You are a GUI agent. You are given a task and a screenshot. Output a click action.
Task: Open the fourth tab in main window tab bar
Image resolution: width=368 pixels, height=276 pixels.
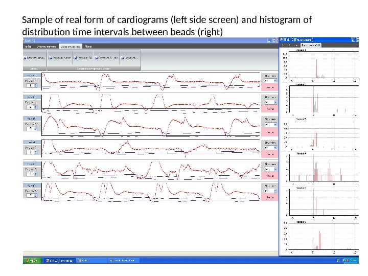pos(88,47)
